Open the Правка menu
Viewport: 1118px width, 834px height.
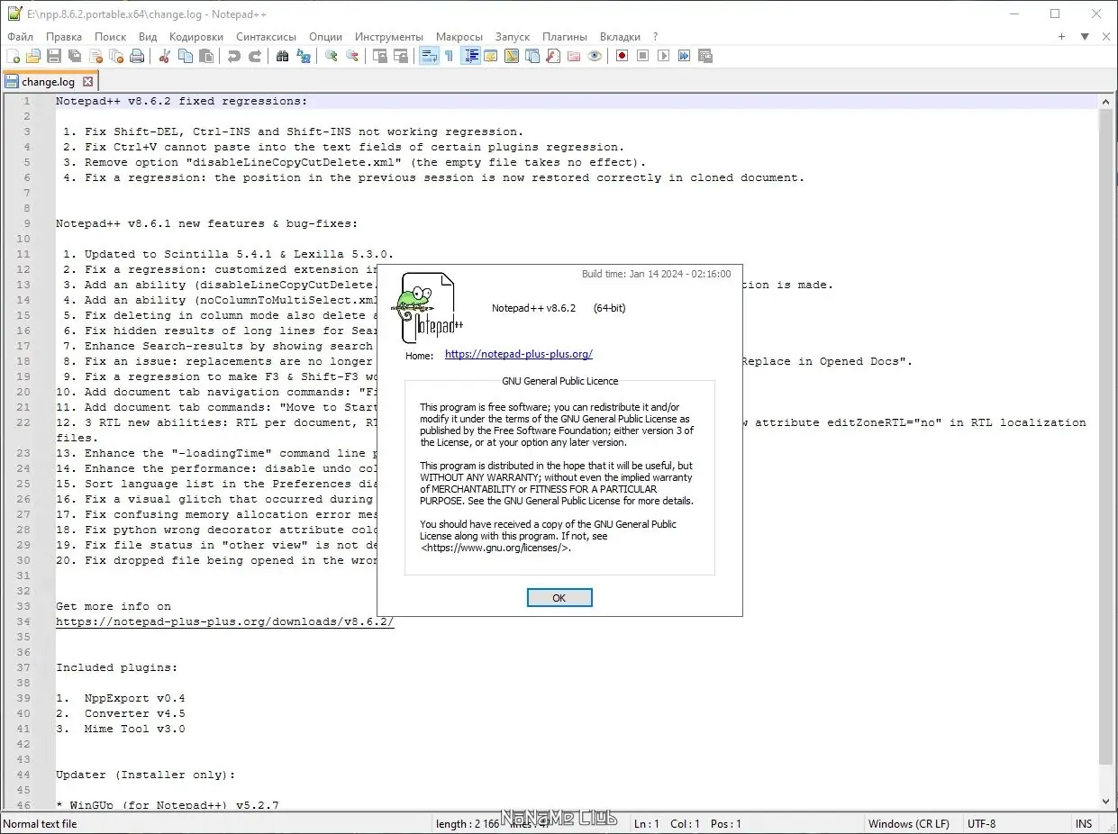click(x=64, y=37)
